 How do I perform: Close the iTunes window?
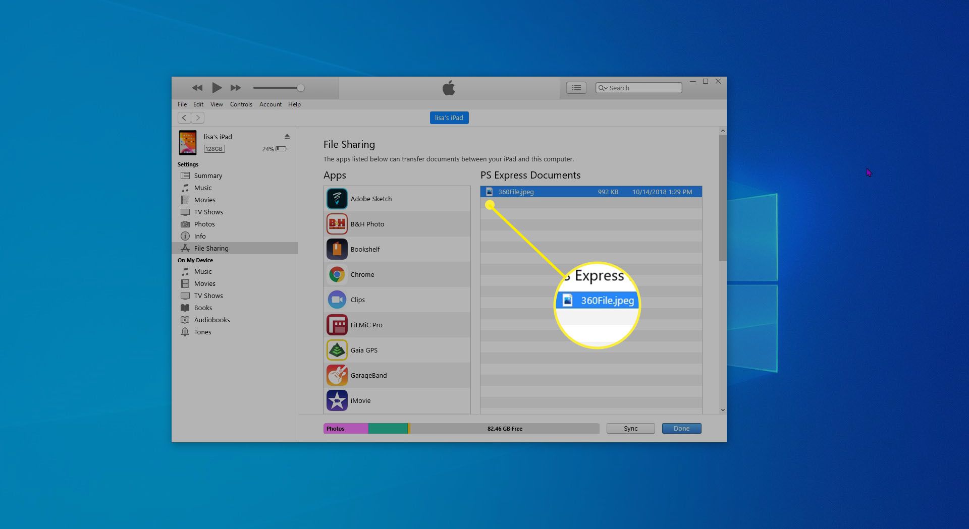point(718,81)
